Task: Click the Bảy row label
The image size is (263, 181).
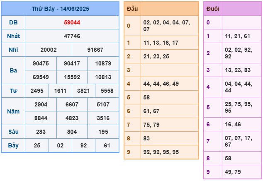Action: point(13,146)
